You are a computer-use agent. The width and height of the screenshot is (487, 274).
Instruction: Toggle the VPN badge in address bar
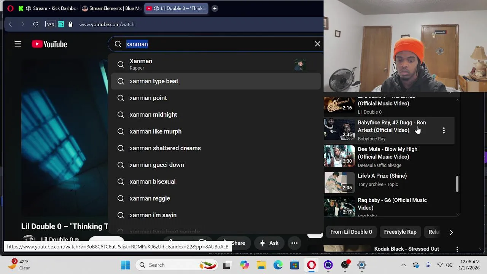coord(51,24)
